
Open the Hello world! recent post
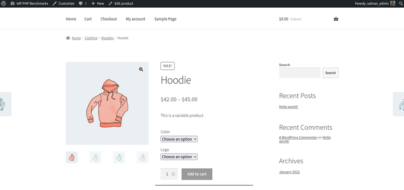point(288,106)
